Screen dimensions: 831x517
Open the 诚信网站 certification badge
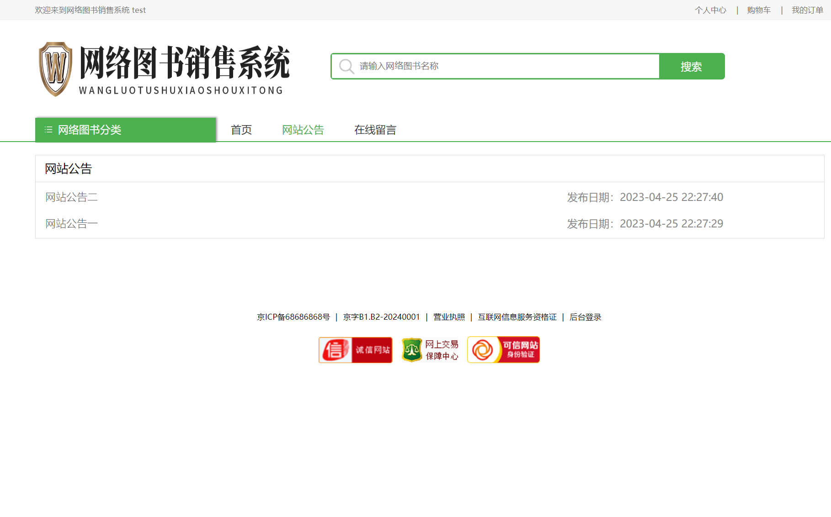355,349
